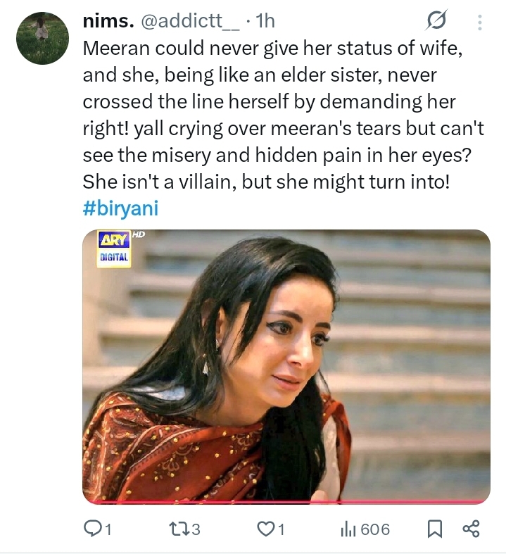Click the reply count 1
Viewport: 506px width, 554px height.
[x=108, y=529]
